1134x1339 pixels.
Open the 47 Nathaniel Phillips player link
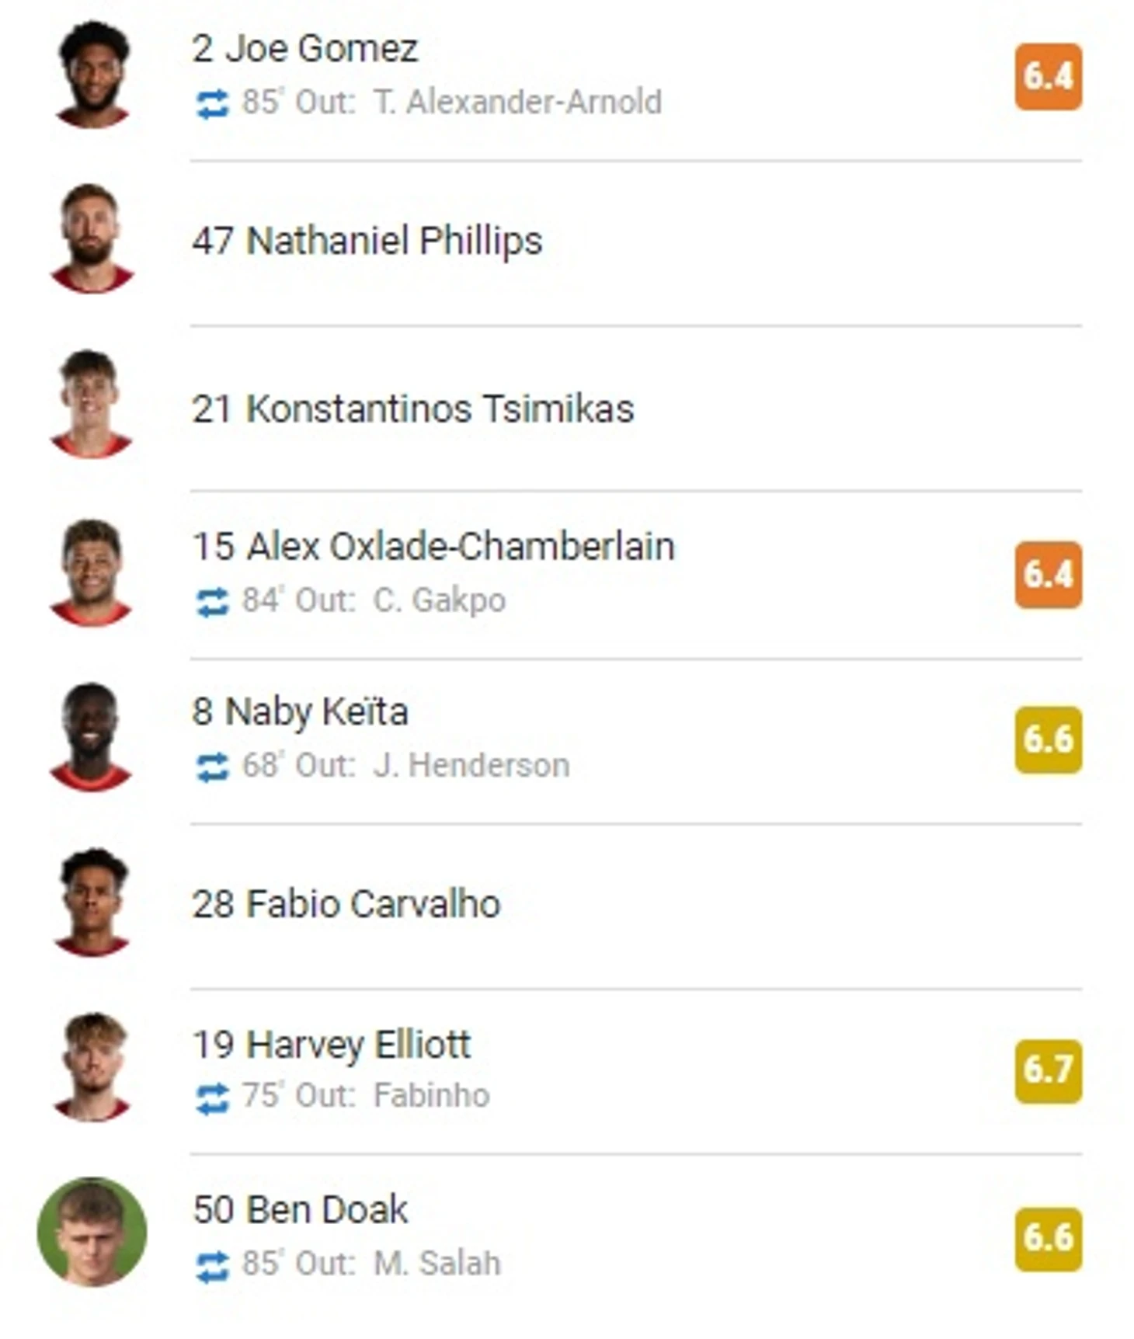click(x=367, y=241)
